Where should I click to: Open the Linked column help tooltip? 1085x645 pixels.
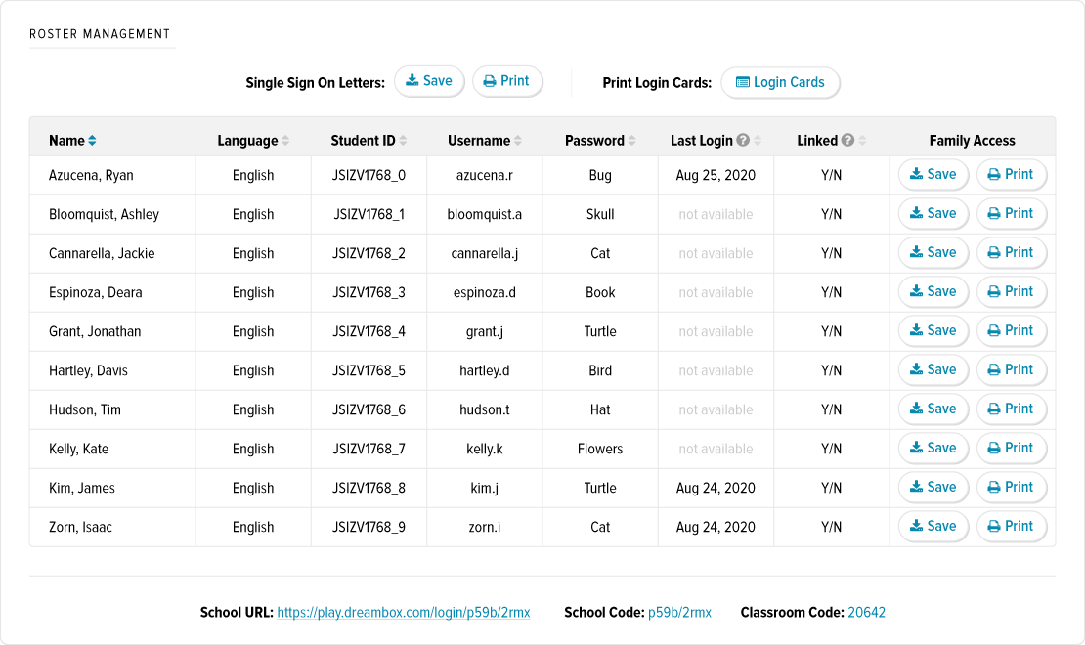tap(850, 140)
